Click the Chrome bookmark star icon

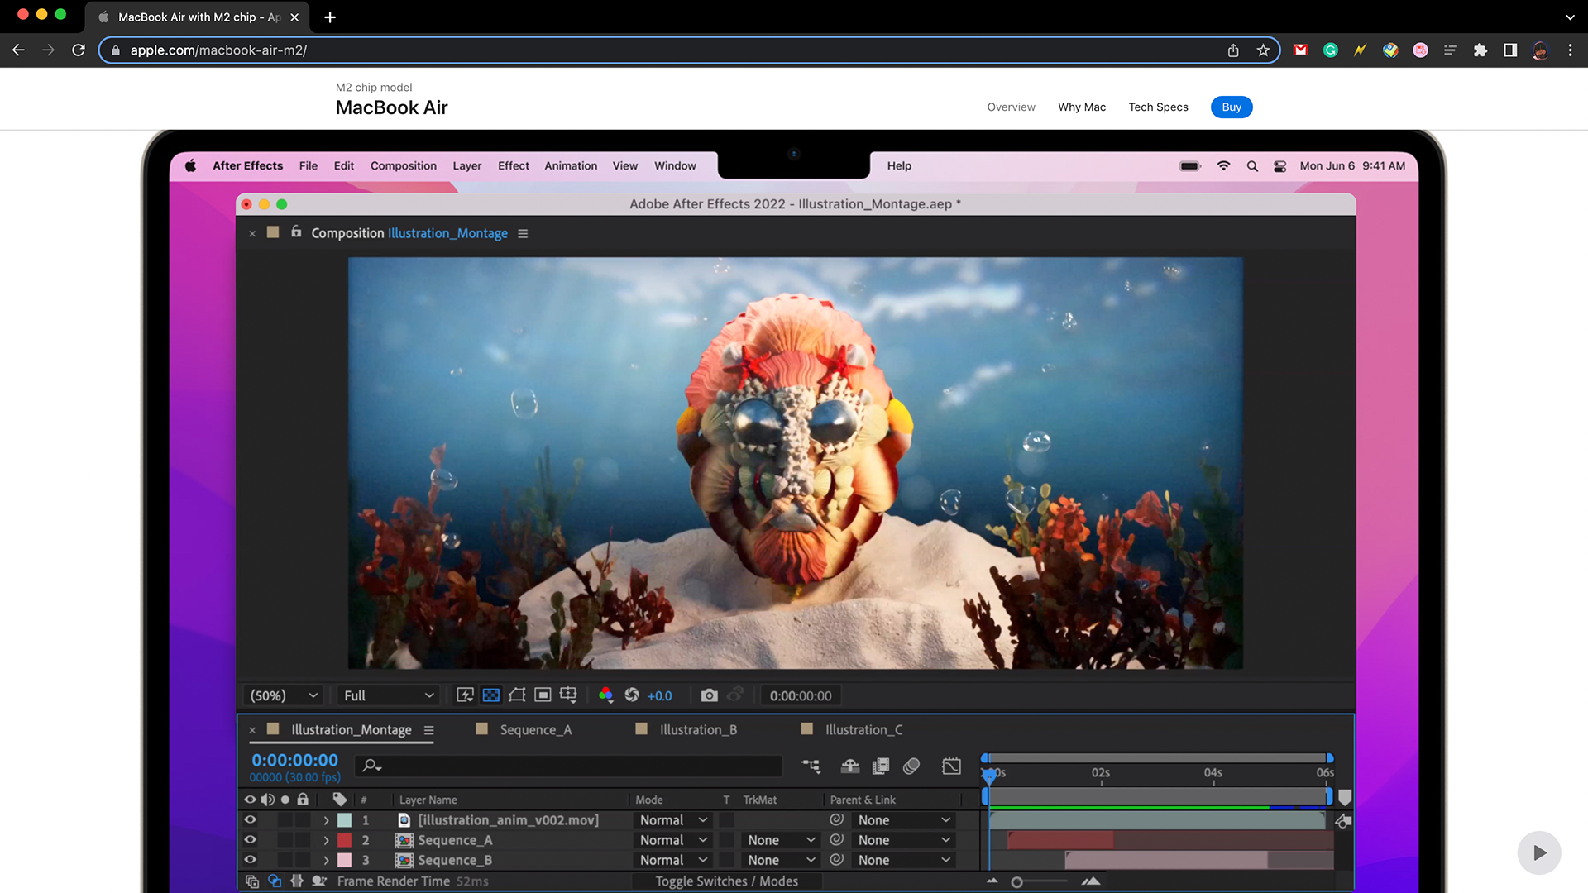[1263, 50]
